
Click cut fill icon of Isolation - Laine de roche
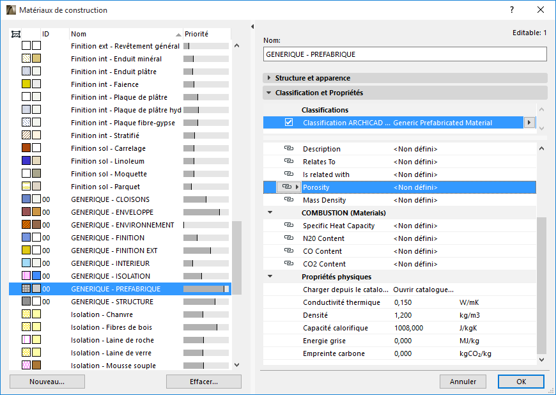26,339
